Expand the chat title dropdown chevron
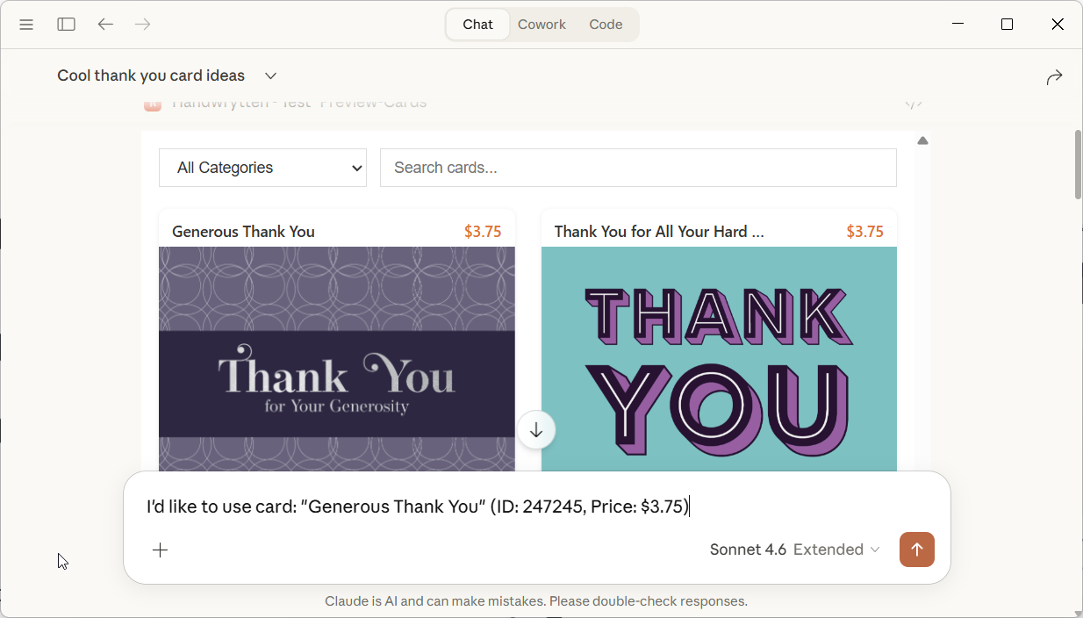The height and width of the screenshot is (618, 1083). coord(271,76)
